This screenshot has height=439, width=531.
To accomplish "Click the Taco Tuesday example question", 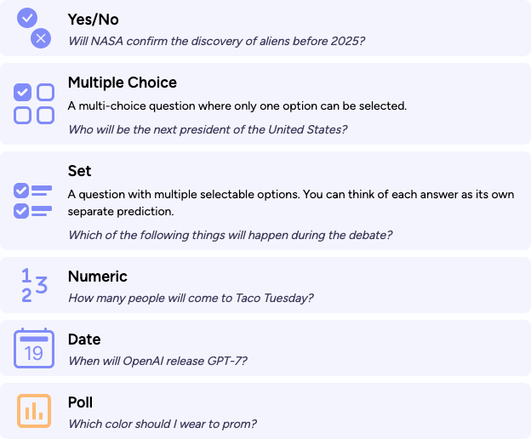I will tap(191, 298).
